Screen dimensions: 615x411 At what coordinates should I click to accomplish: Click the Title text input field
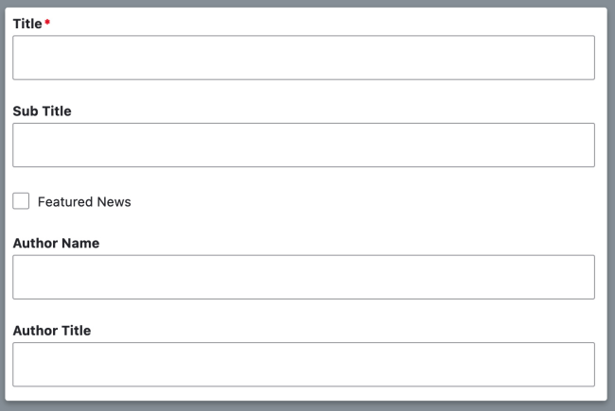coord(303,58)
